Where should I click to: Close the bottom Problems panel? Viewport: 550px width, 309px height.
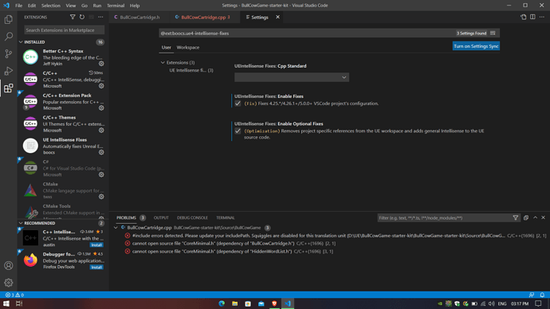tap(543, 218)
